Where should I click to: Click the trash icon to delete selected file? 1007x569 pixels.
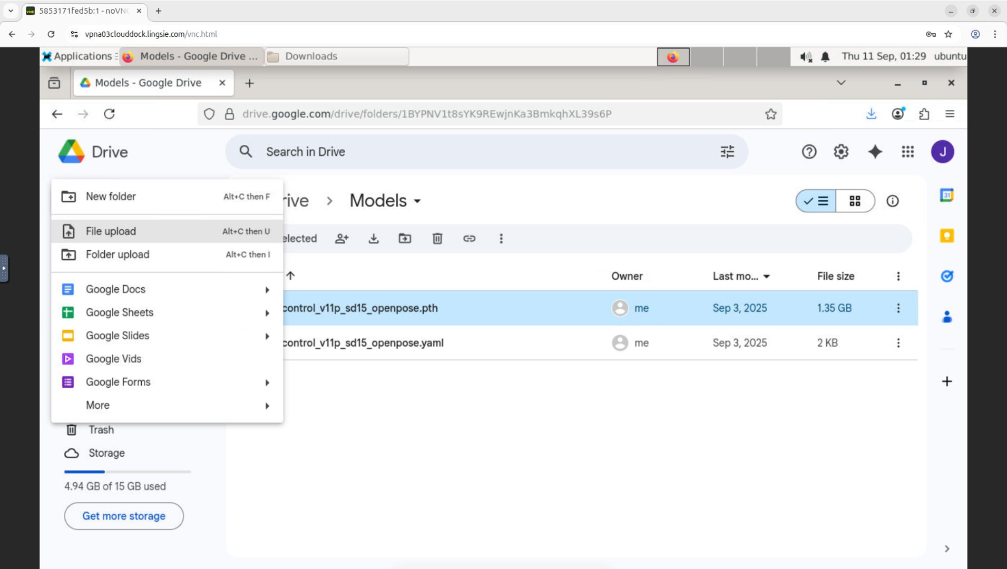437,239
